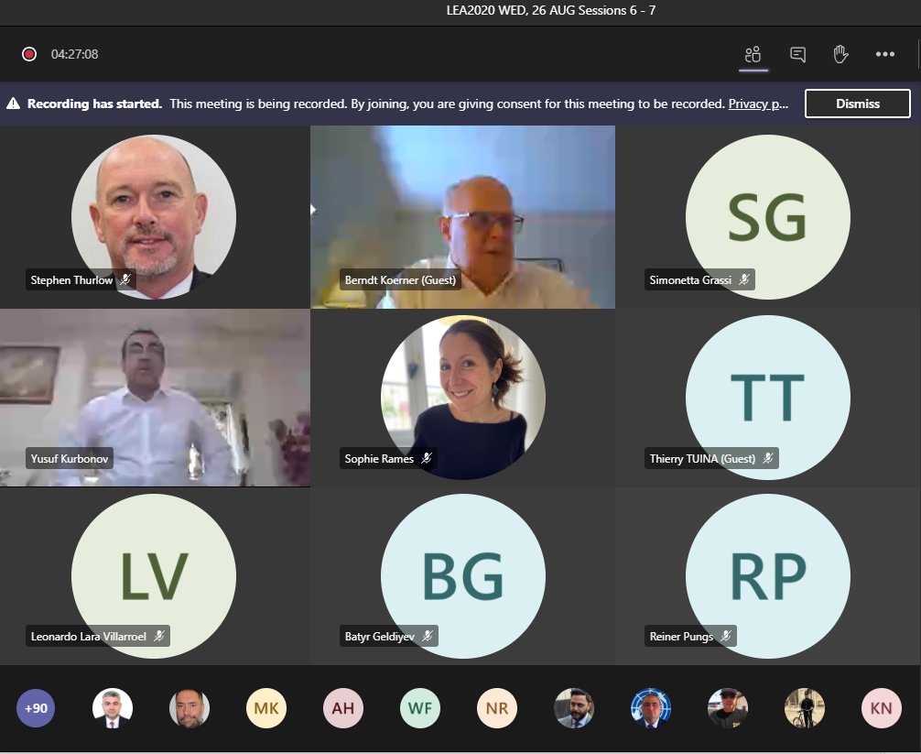Click the Leonardo Lara Villarroel name label
921x754 pixels.
click(88, 636)
